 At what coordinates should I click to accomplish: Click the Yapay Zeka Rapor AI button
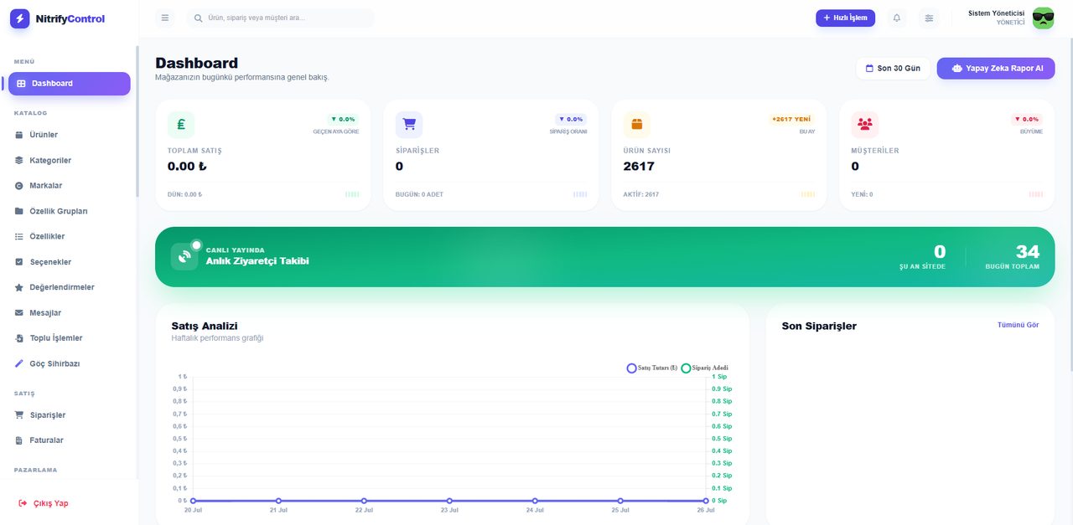tap(996, 69)
